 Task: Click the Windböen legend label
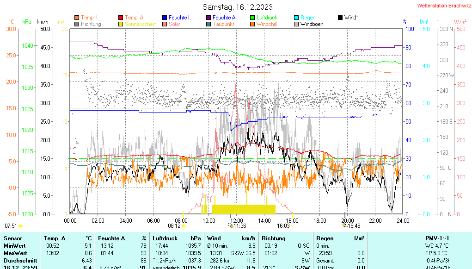point(312,24)
